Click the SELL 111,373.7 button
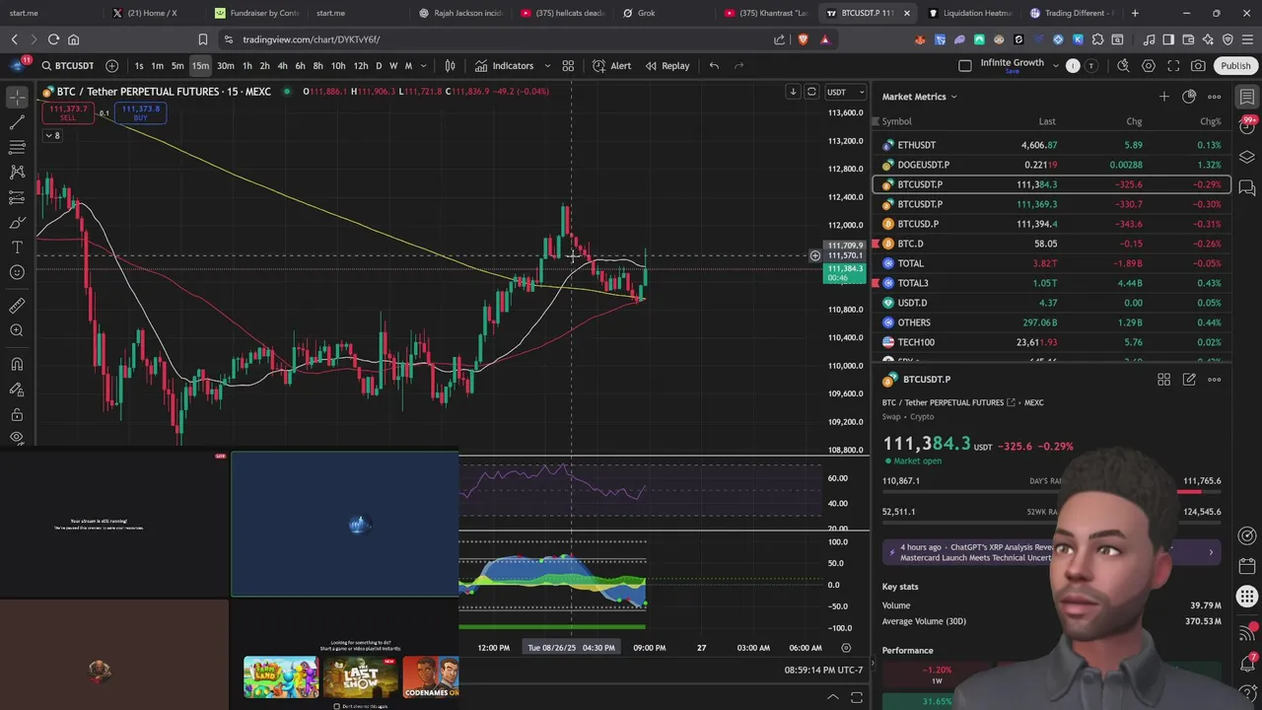The image size is (1262, 710). pyautogui.click(x=67, y=112)
